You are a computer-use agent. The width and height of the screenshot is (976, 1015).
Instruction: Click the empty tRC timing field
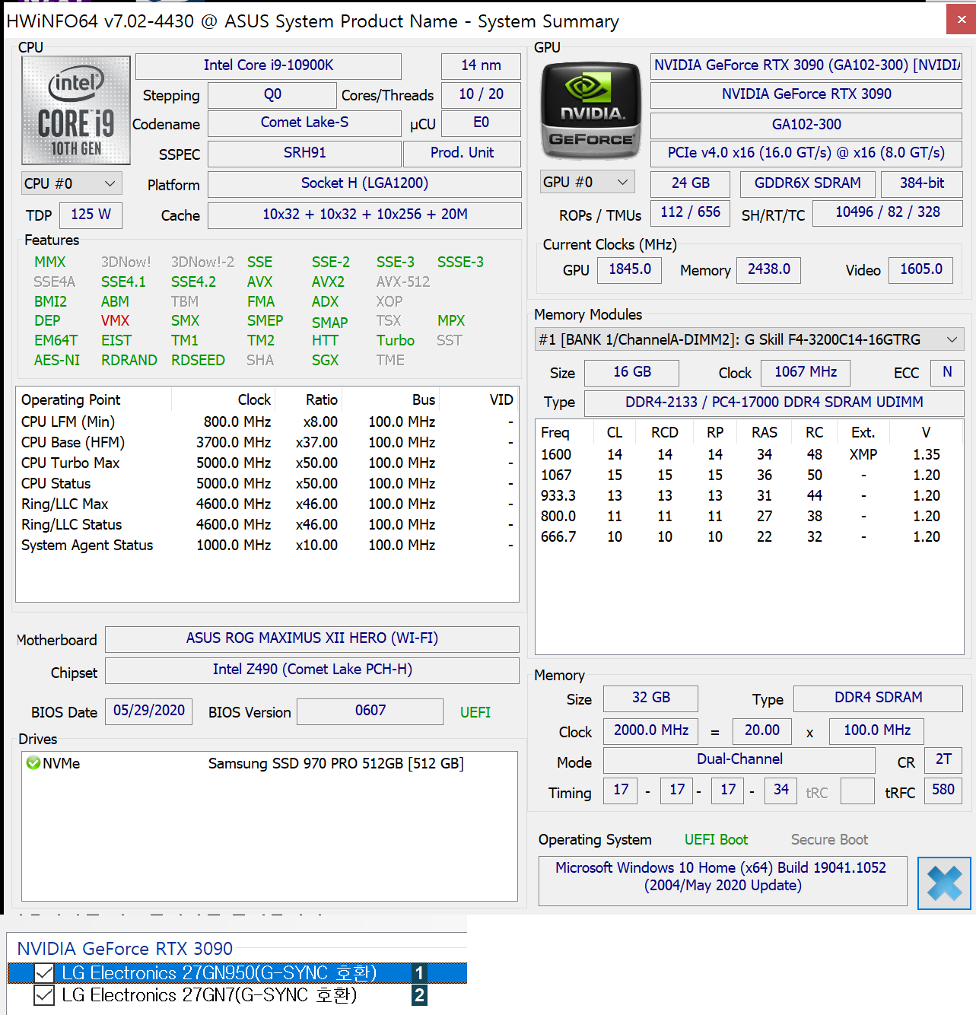[x=857, y=790]
